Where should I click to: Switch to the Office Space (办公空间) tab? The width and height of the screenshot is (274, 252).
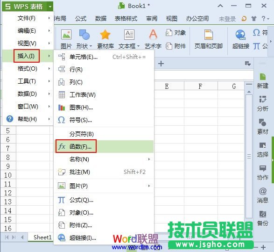(x=197, y=18)
